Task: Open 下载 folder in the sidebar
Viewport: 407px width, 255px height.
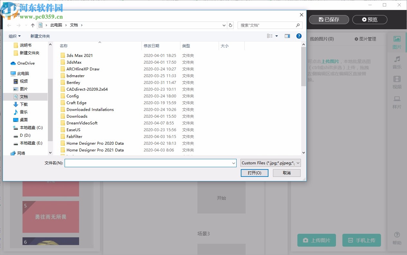Action: click(24, 104)
